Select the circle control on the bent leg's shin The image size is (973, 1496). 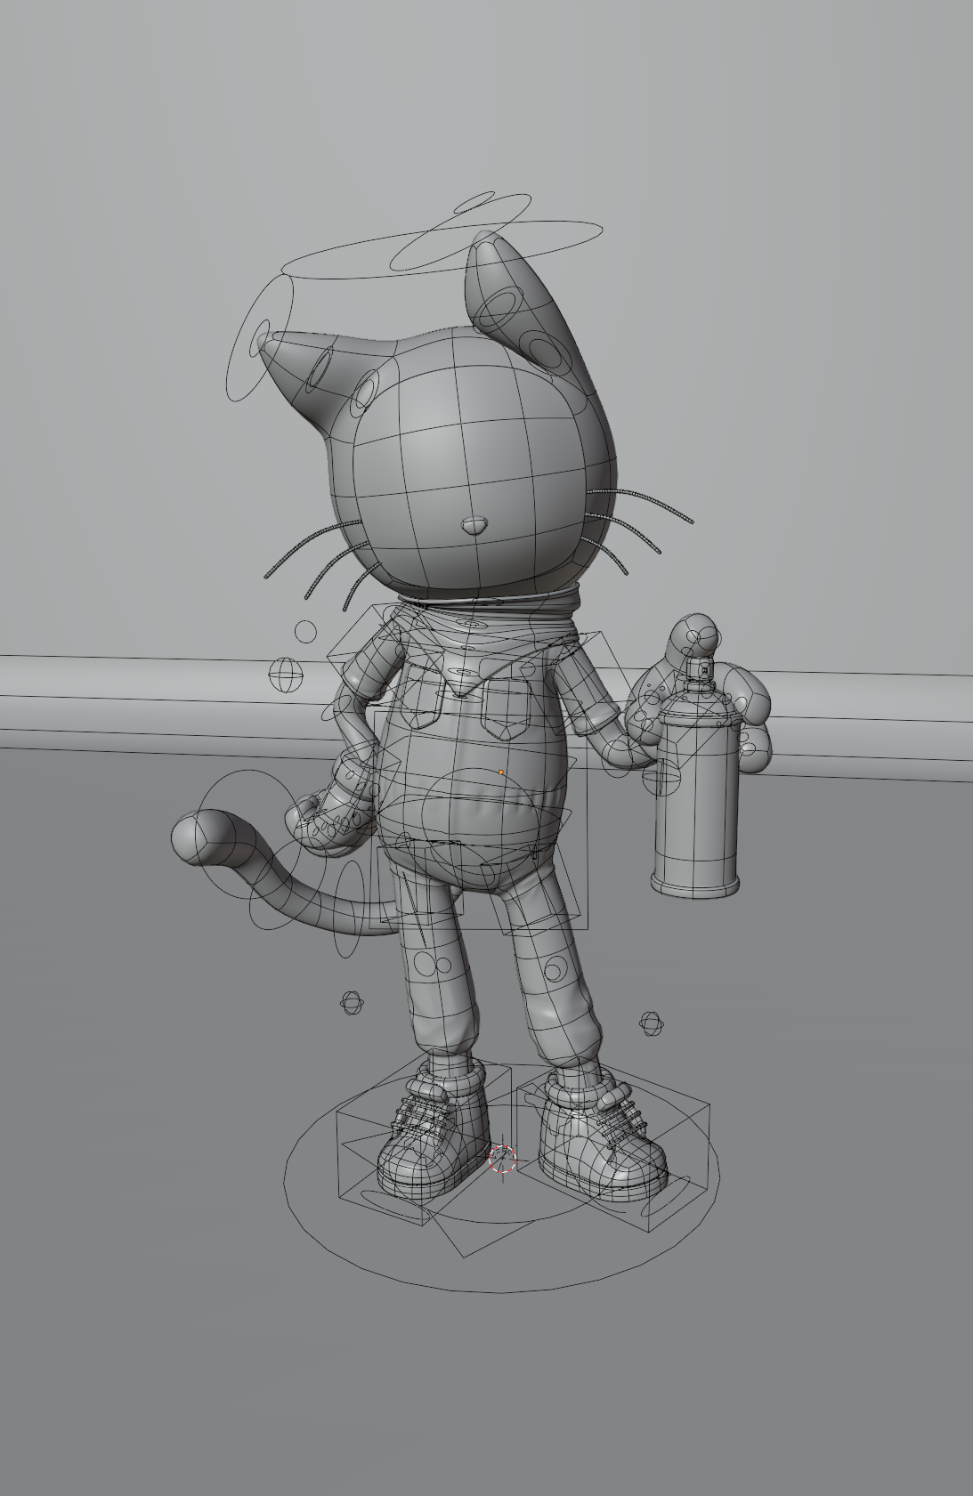point(555,969)
